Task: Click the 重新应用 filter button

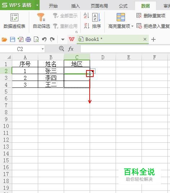Action: pyautogui.click(x=65, y=26)
